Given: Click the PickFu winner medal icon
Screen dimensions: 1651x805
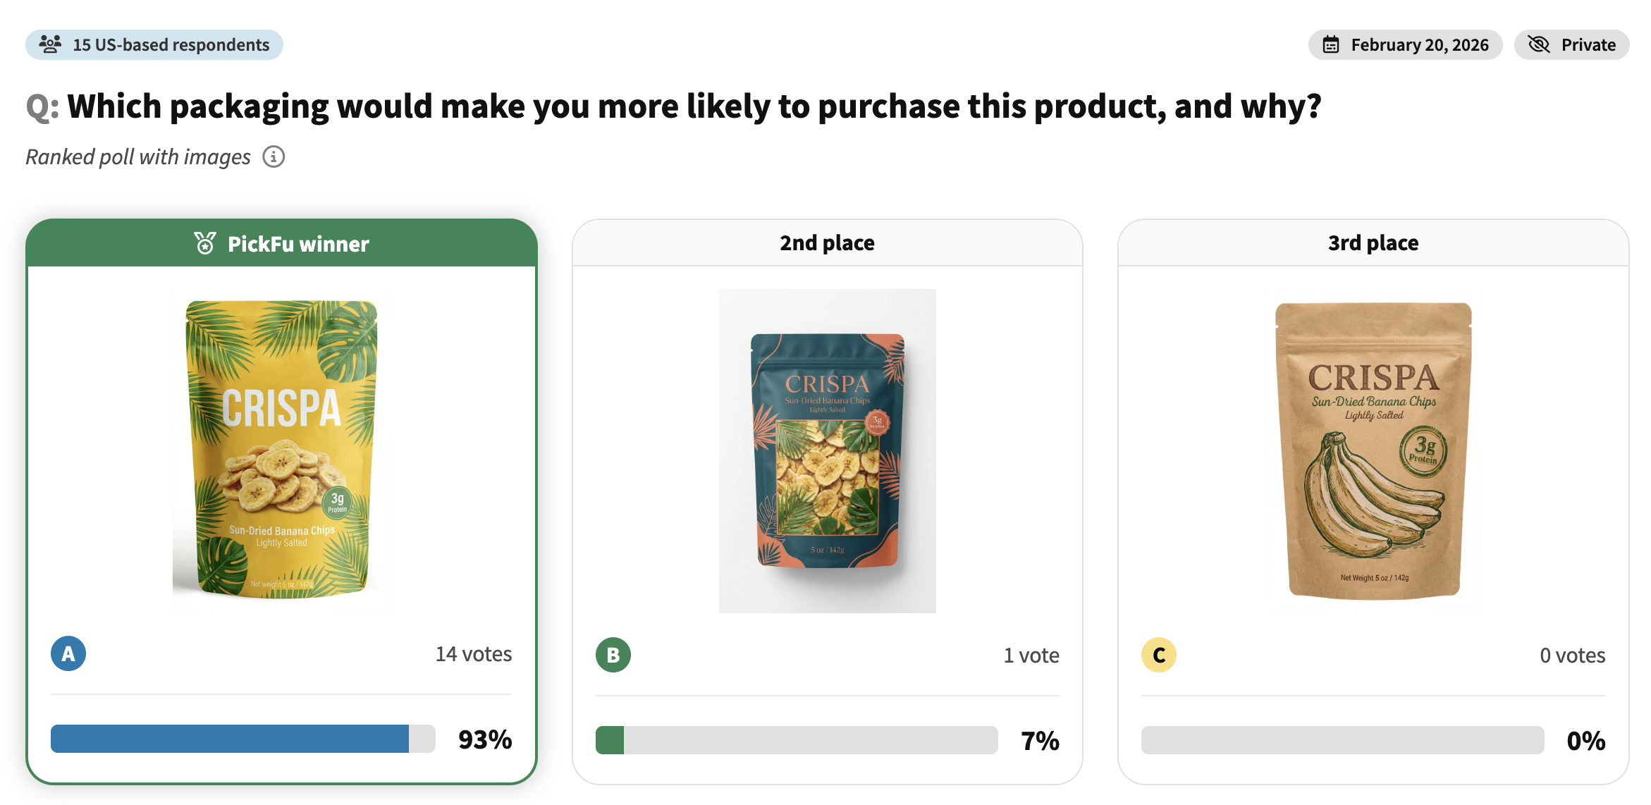Looking at the screenshot, I should (205, 243).
